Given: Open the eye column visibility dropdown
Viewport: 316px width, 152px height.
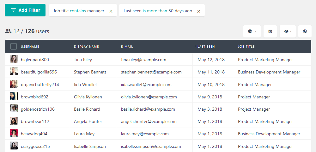Looking at the screenshot, I should click(288, 31).
